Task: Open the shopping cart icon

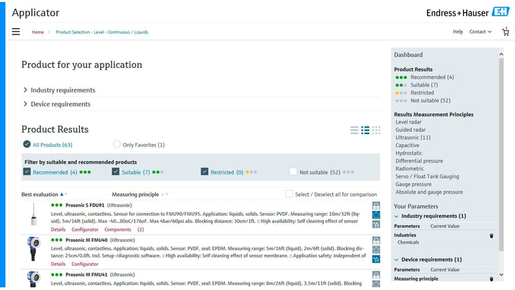Action: pos(506,32)
